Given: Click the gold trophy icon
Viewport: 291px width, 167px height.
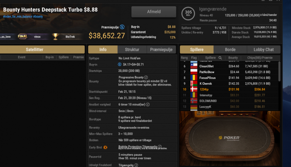Looking at the screenshot, I should (x=55, y=37).
